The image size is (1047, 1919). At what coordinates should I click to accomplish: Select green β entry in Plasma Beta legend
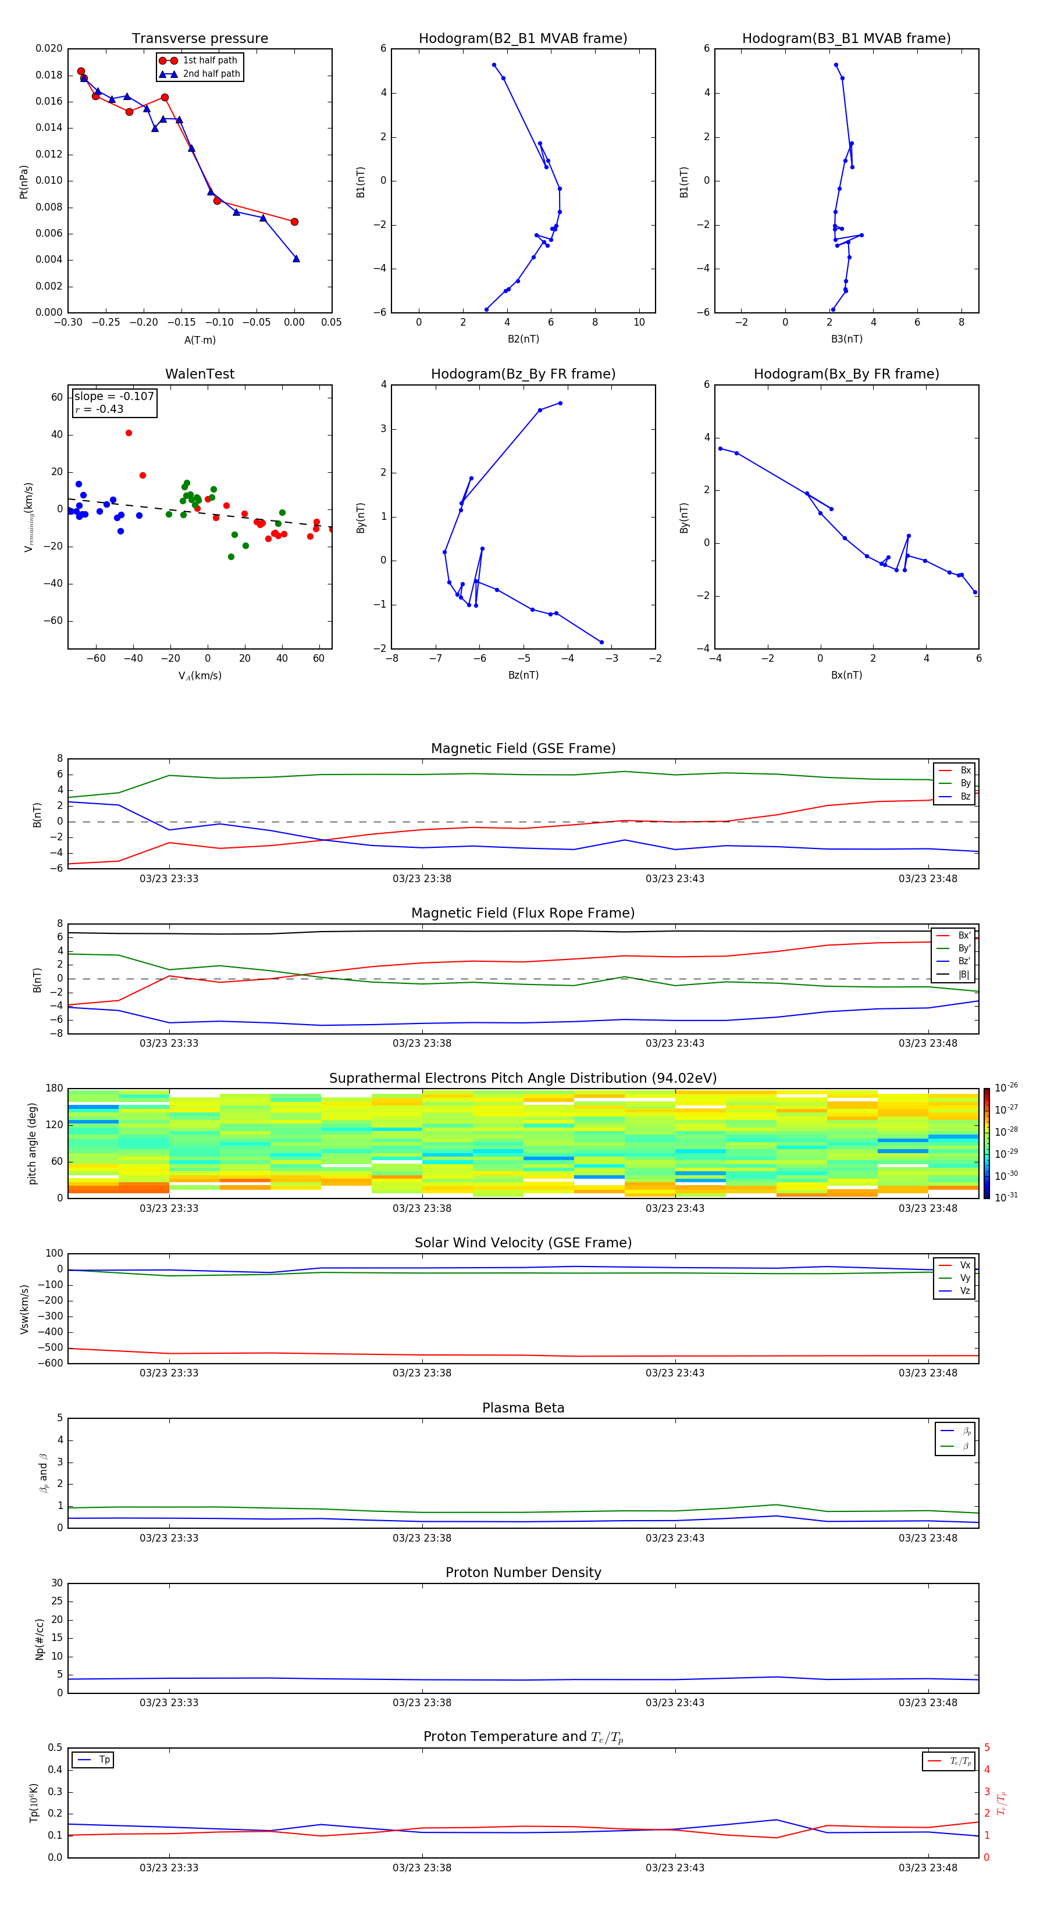955,1446
